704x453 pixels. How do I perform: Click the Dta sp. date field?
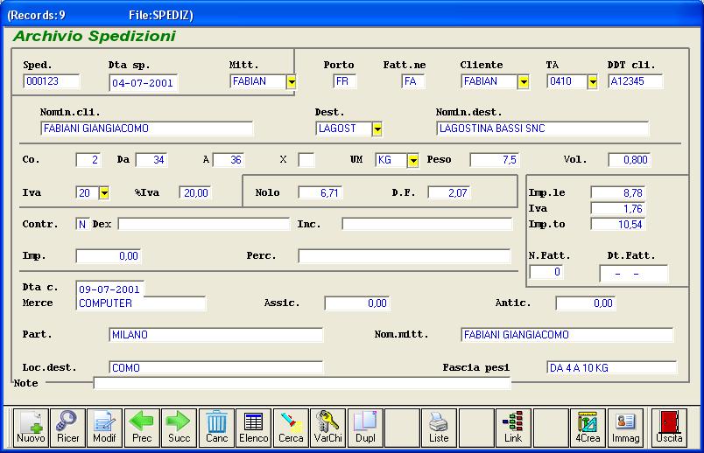(144, 83)
